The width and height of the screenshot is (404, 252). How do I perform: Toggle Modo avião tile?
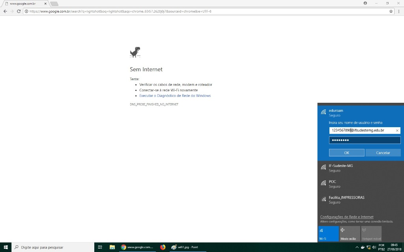pos(350,233)
